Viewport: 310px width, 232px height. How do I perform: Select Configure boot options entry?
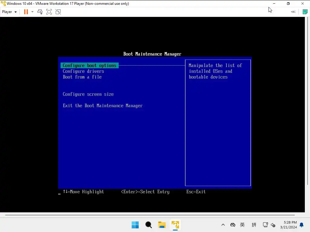(x=90, y=66)
